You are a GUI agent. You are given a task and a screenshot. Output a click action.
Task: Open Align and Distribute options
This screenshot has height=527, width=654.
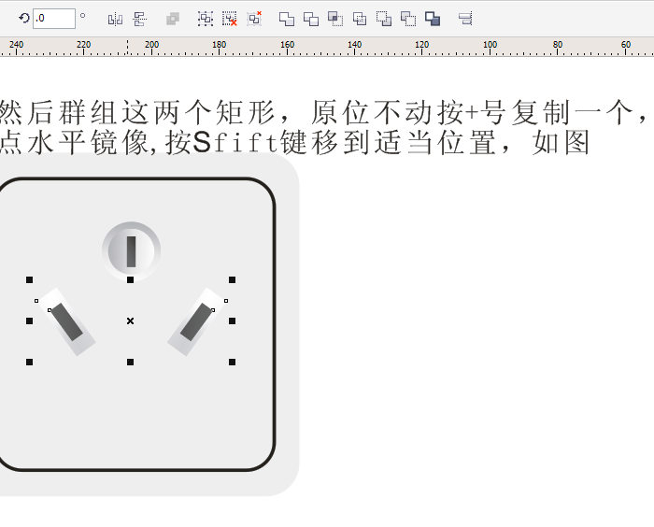[465, 19]
